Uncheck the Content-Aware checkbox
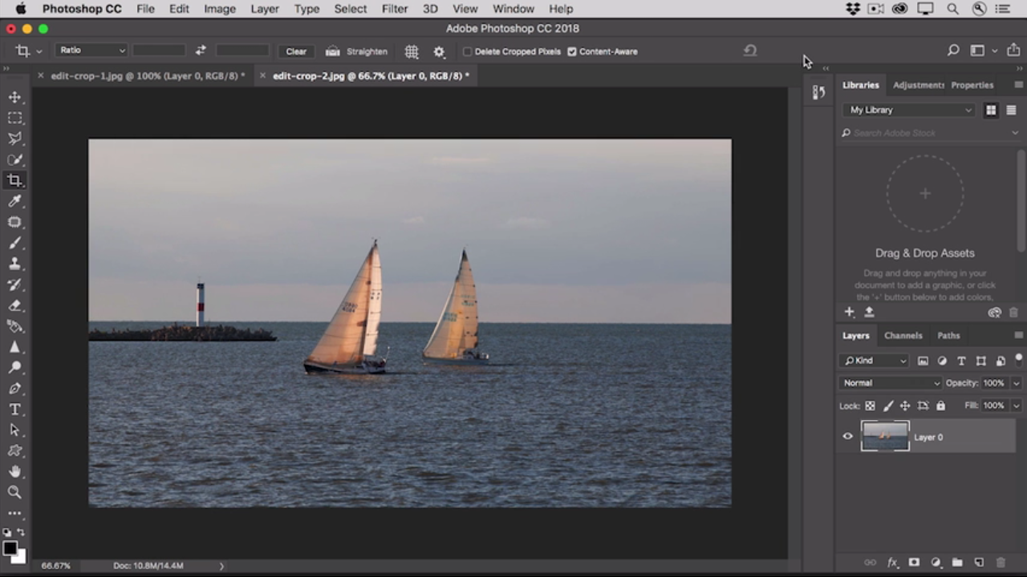Screen dimensions: 1027x577 [572, 51]
